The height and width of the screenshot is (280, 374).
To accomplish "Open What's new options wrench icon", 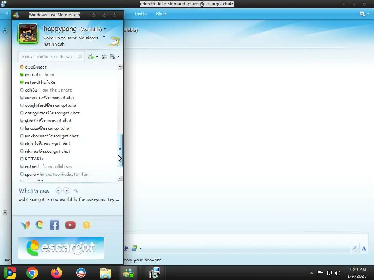I will [x=76, y=191].
